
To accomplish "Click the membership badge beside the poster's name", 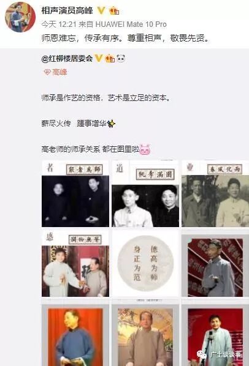I will (114, 10).
